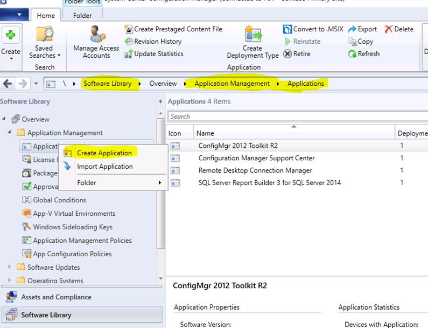Click Software Library in the breadcrumb
428x328 pixels.
[x=108, y=84]
